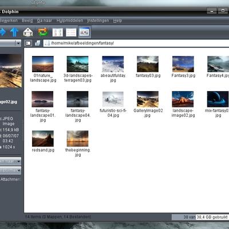Toggle editable location bar icon
The height and width of the screenshot is (229, 229).
[x=28, y=43]
